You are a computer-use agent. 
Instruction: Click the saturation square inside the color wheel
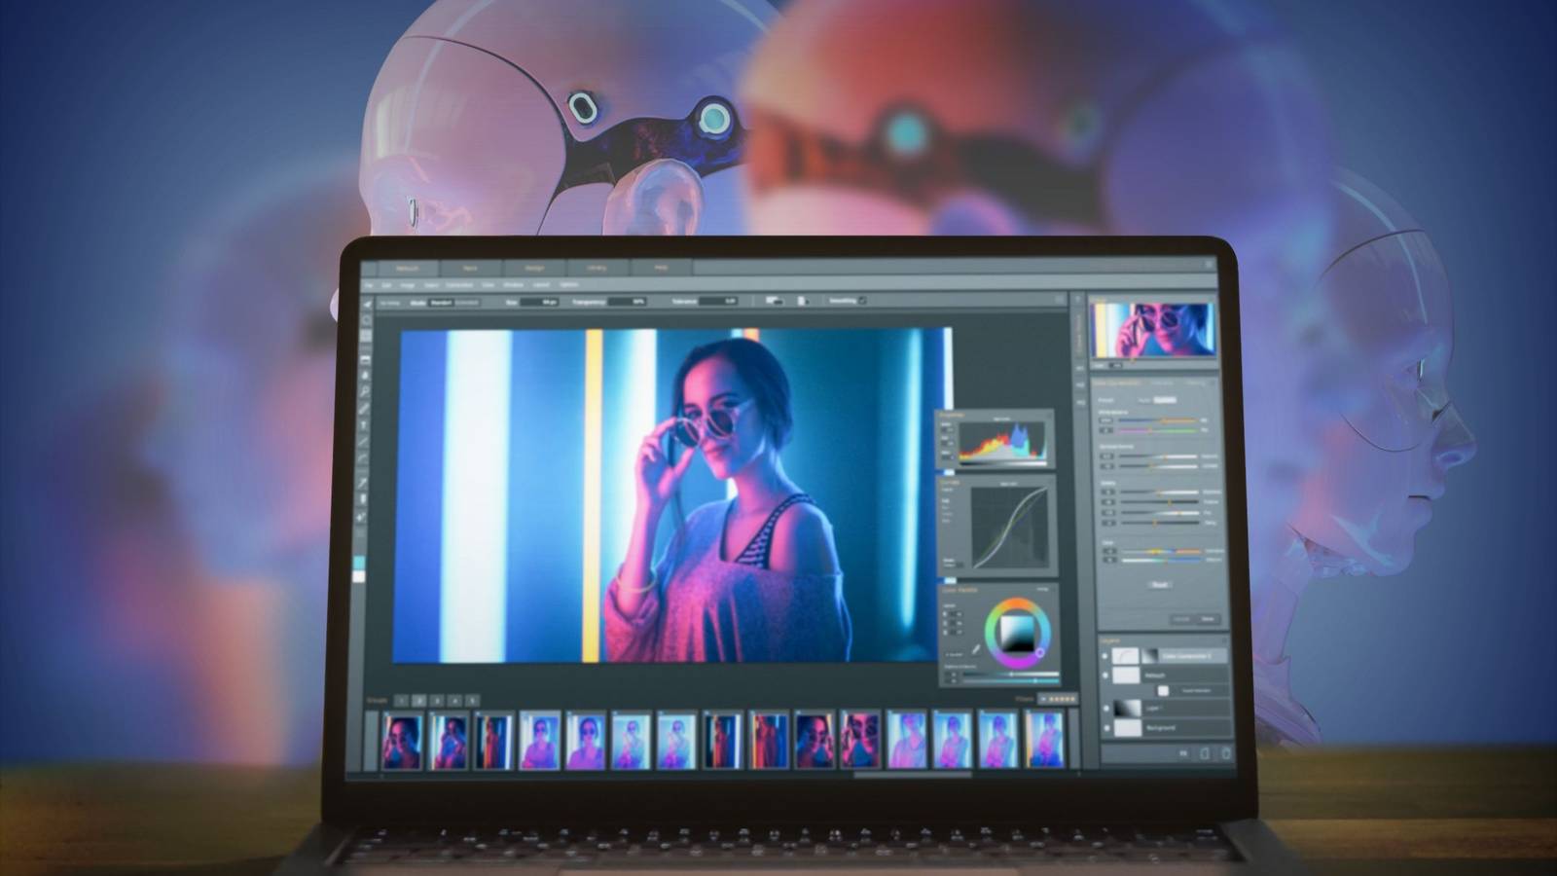pyautogui.click(x=1018, y=634)
